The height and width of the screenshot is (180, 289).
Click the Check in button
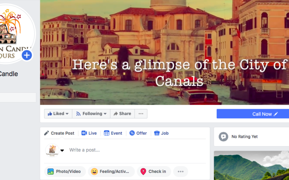coord(154,171)
